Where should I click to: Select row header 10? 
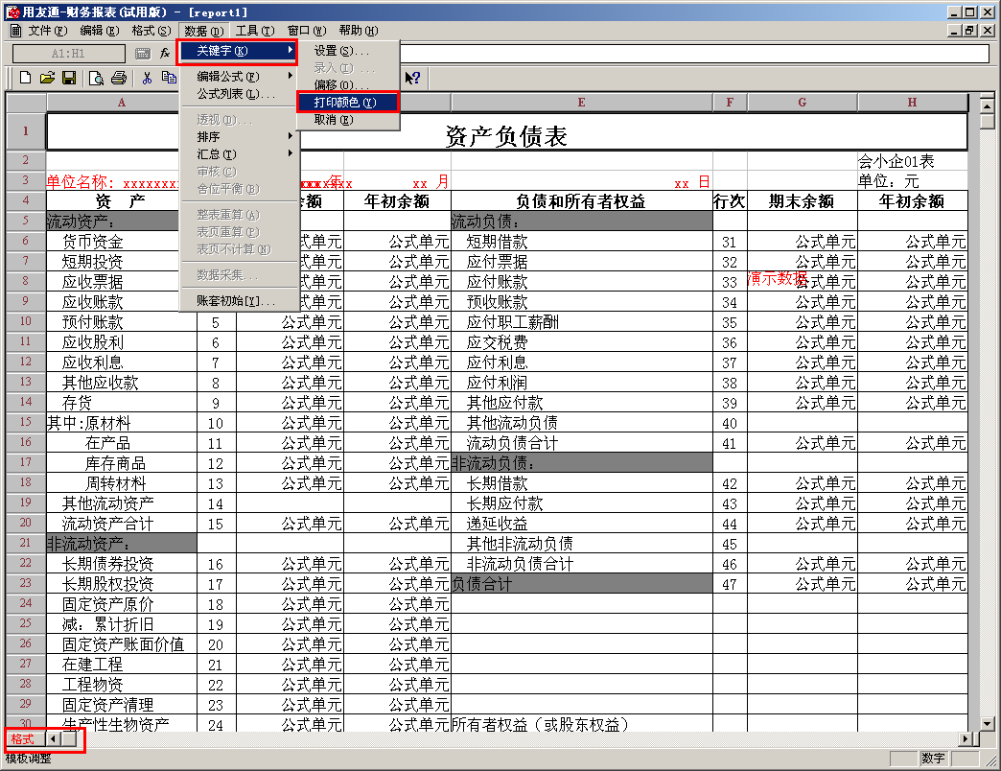click(26, 321)
